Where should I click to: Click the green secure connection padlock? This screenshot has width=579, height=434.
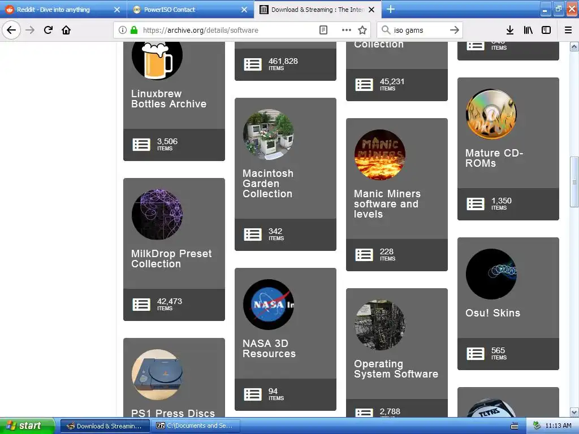tap(134, 30)
